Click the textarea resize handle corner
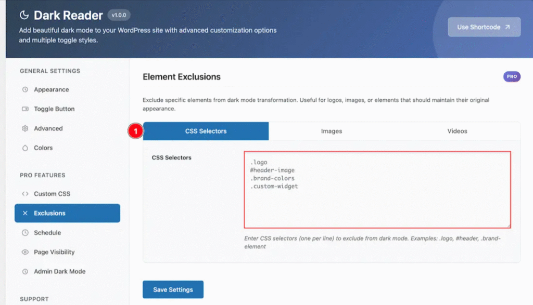The width and height of the screenshot is (533, 305). pyautogui.click(x=509, y=226)
